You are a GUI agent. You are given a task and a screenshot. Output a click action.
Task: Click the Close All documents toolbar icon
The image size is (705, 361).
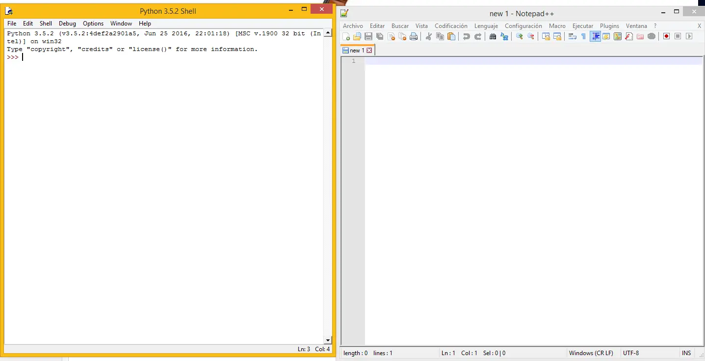click(x=402, y=36)
